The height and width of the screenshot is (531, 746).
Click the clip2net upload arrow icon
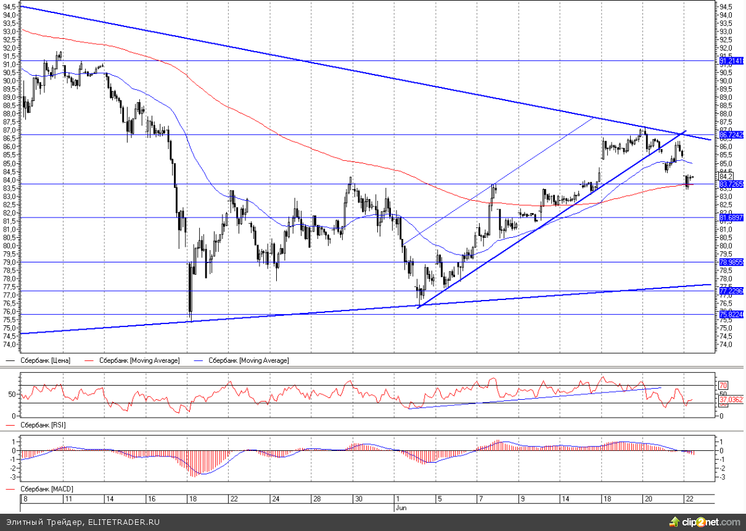coord(671,522)
